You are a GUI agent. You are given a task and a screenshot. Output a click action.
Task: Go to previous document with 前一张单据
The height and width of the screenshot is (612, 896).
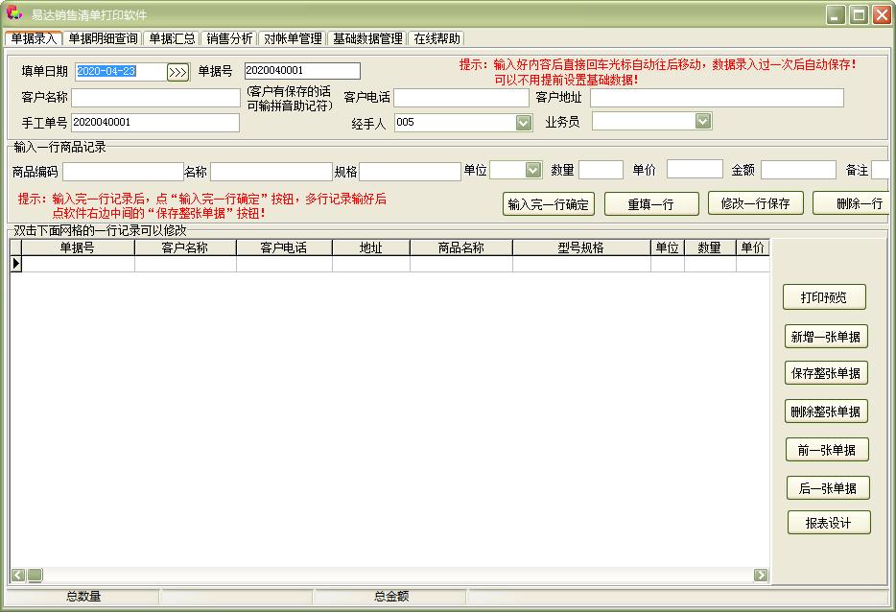[x=825, y=450]
